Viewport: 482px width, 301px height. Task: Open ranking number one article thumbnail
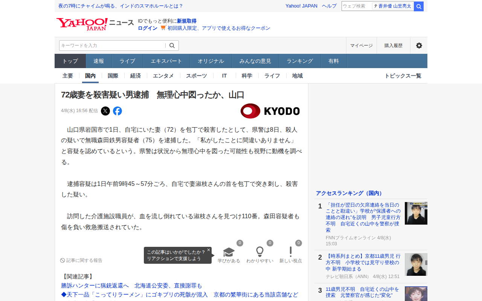pyautogui.click(x=416, y=213)
